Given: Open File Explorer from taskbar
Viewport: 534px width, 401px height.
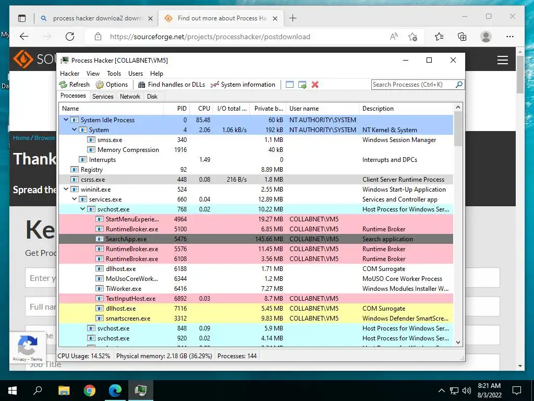Looking at the screenshot, I should pos(64,391).
